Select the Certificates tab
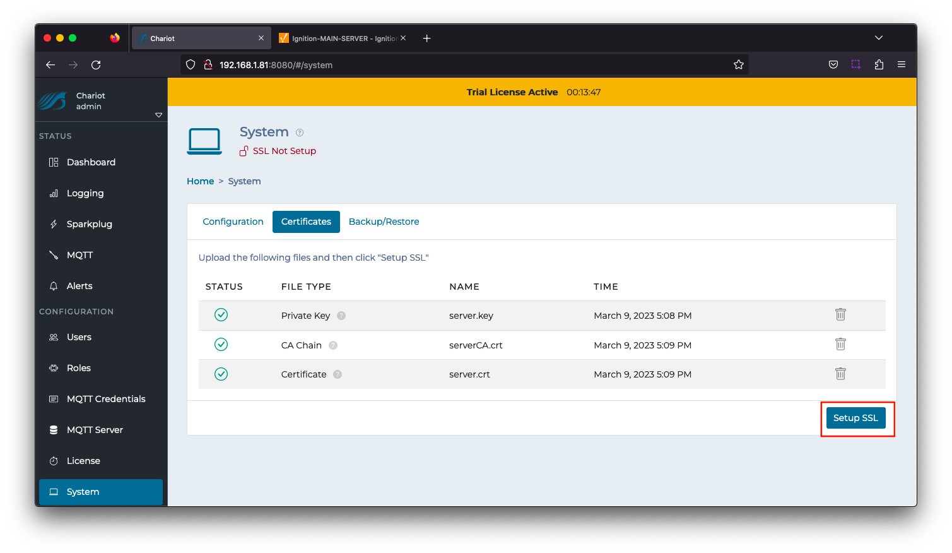 point(306,222)
